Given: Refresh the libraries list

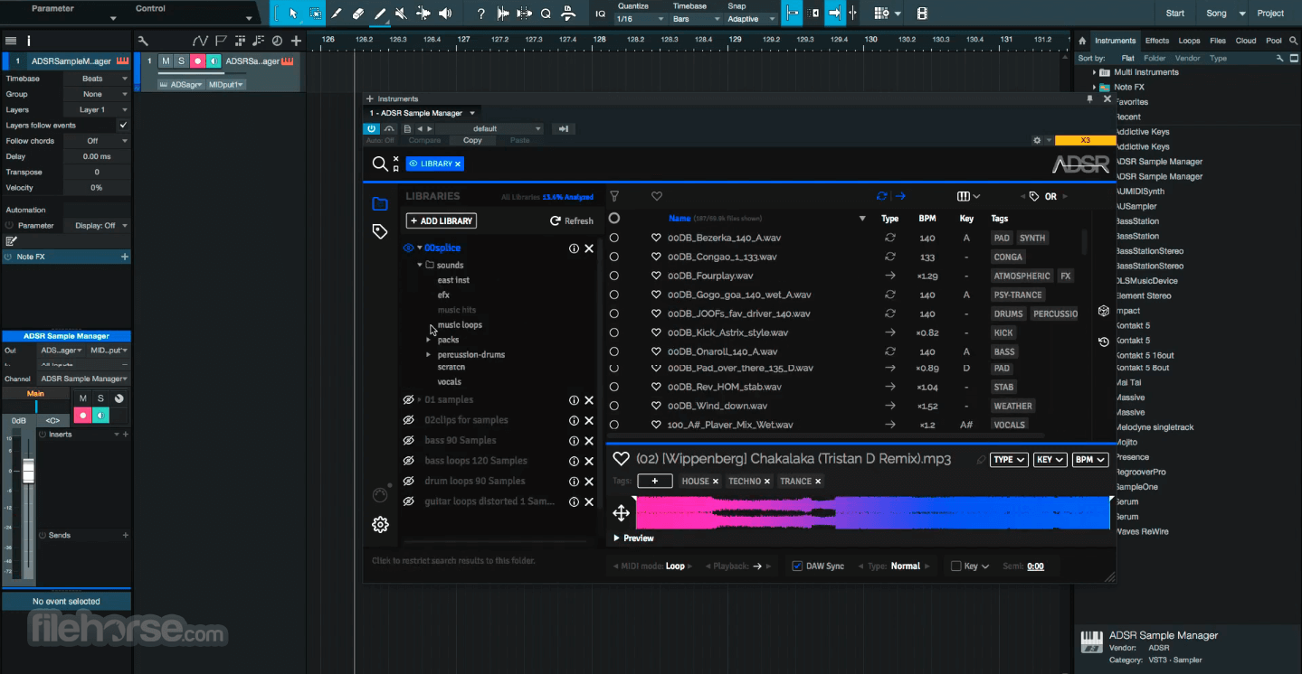Looking at the screenshot, I should [x=572, y=220].
